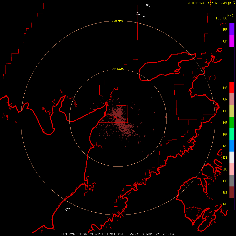236x236 pixels.
Task: Click the 100 NMI range ring label
Action: [118, 21]
